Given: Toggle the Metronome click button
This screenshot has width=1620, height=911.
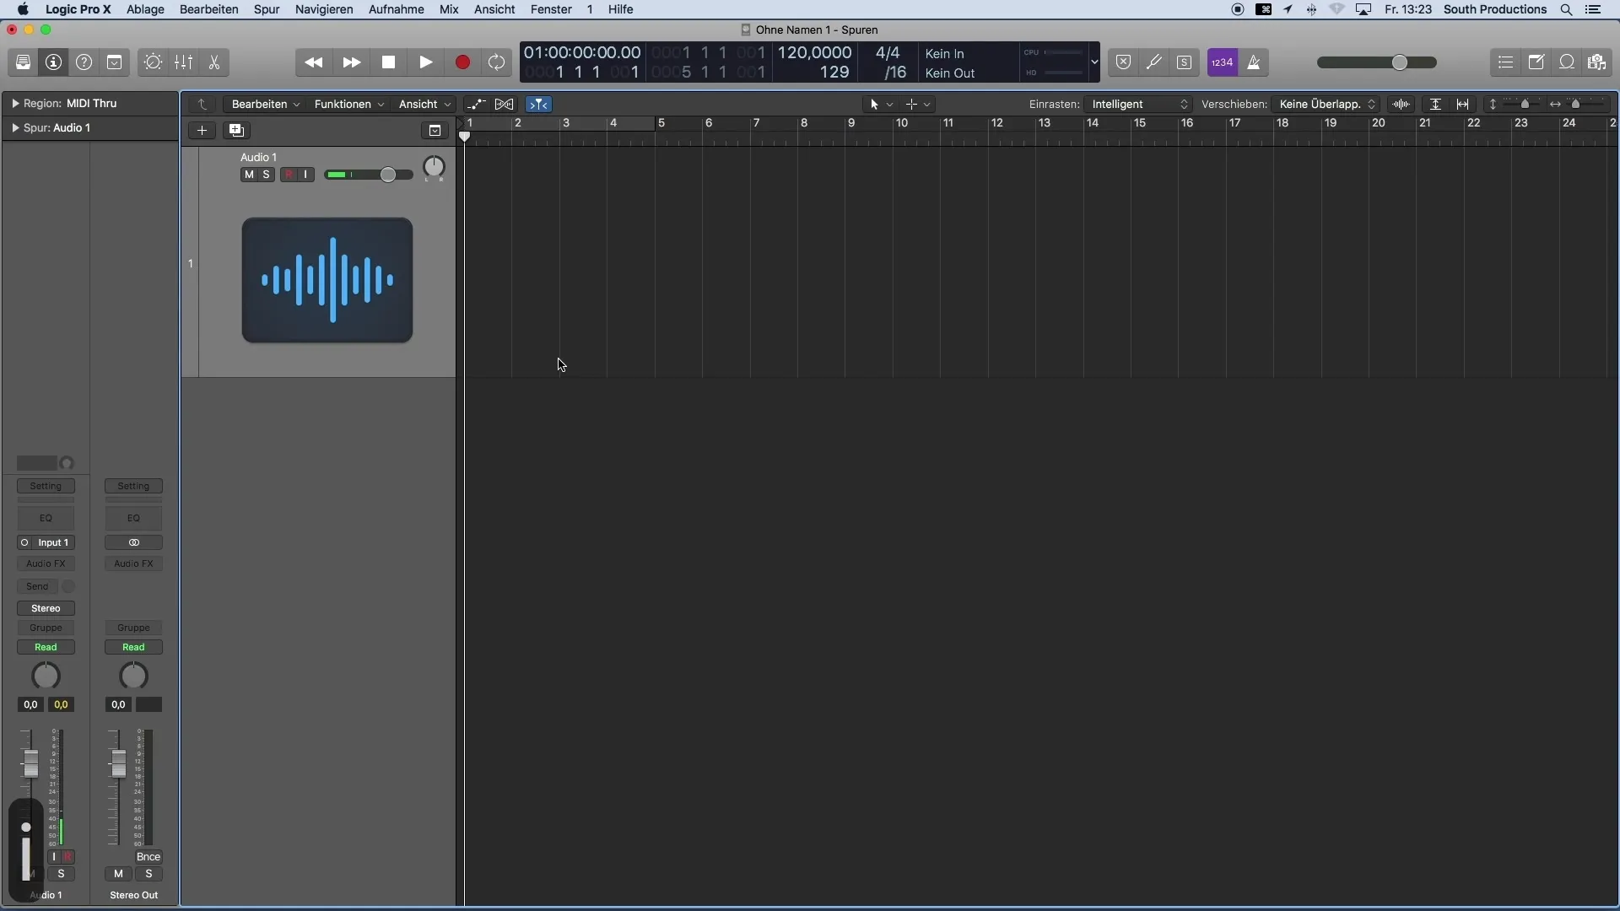Looking at the screenshot, I should point(1253,62).
